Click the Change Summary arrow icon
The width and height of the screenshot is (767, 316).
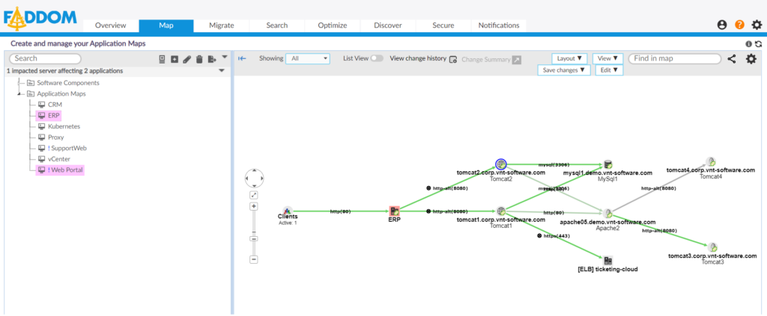point(517,60)
